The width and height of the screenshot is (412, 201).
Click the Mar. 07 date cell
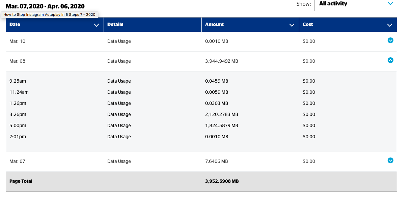(x=17, y=161)
